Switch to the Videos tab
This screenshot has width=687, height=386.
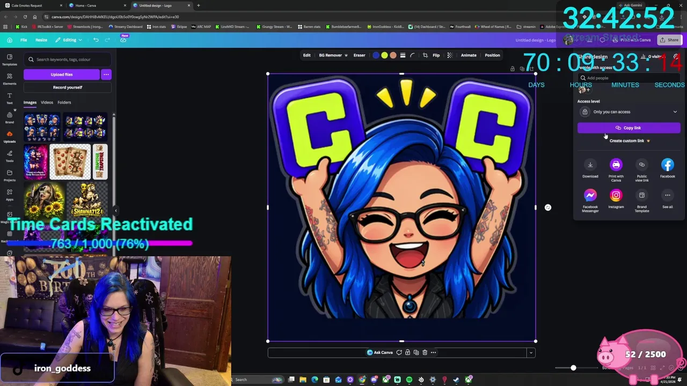[47, 102]
